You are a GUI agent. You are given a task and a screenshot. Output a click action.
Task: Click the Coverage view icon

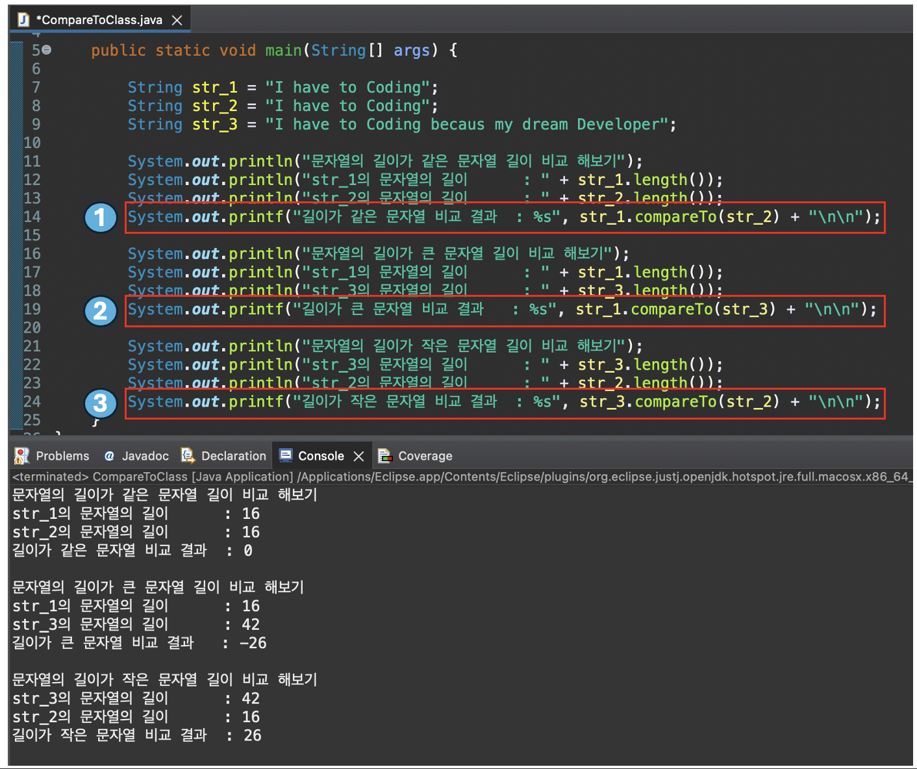(385, 456)
